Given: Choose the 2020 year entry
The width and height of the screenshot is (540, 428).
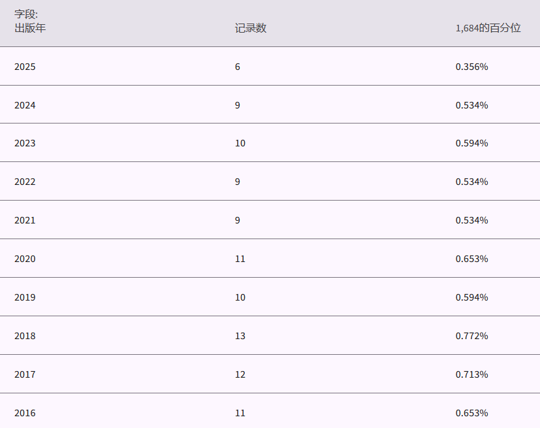Looking at the screenshot, I should point(25,259).
